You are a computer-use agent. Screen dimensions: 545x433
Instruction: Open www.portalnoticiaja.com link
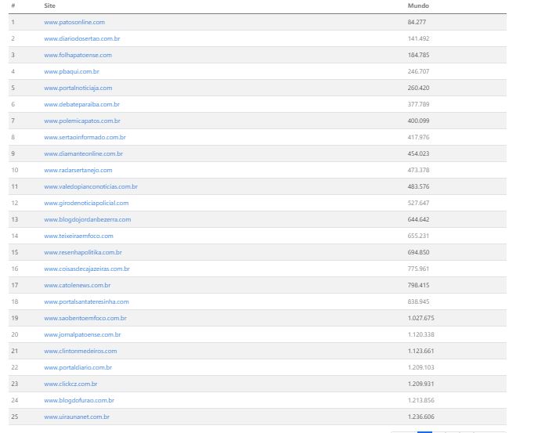(78, 88)
